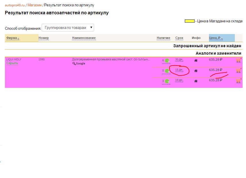Open the home info icon for the 30-day offer
Image resolution: width=246 pixels, height=178 pixels.
click(x=196, y=60)
